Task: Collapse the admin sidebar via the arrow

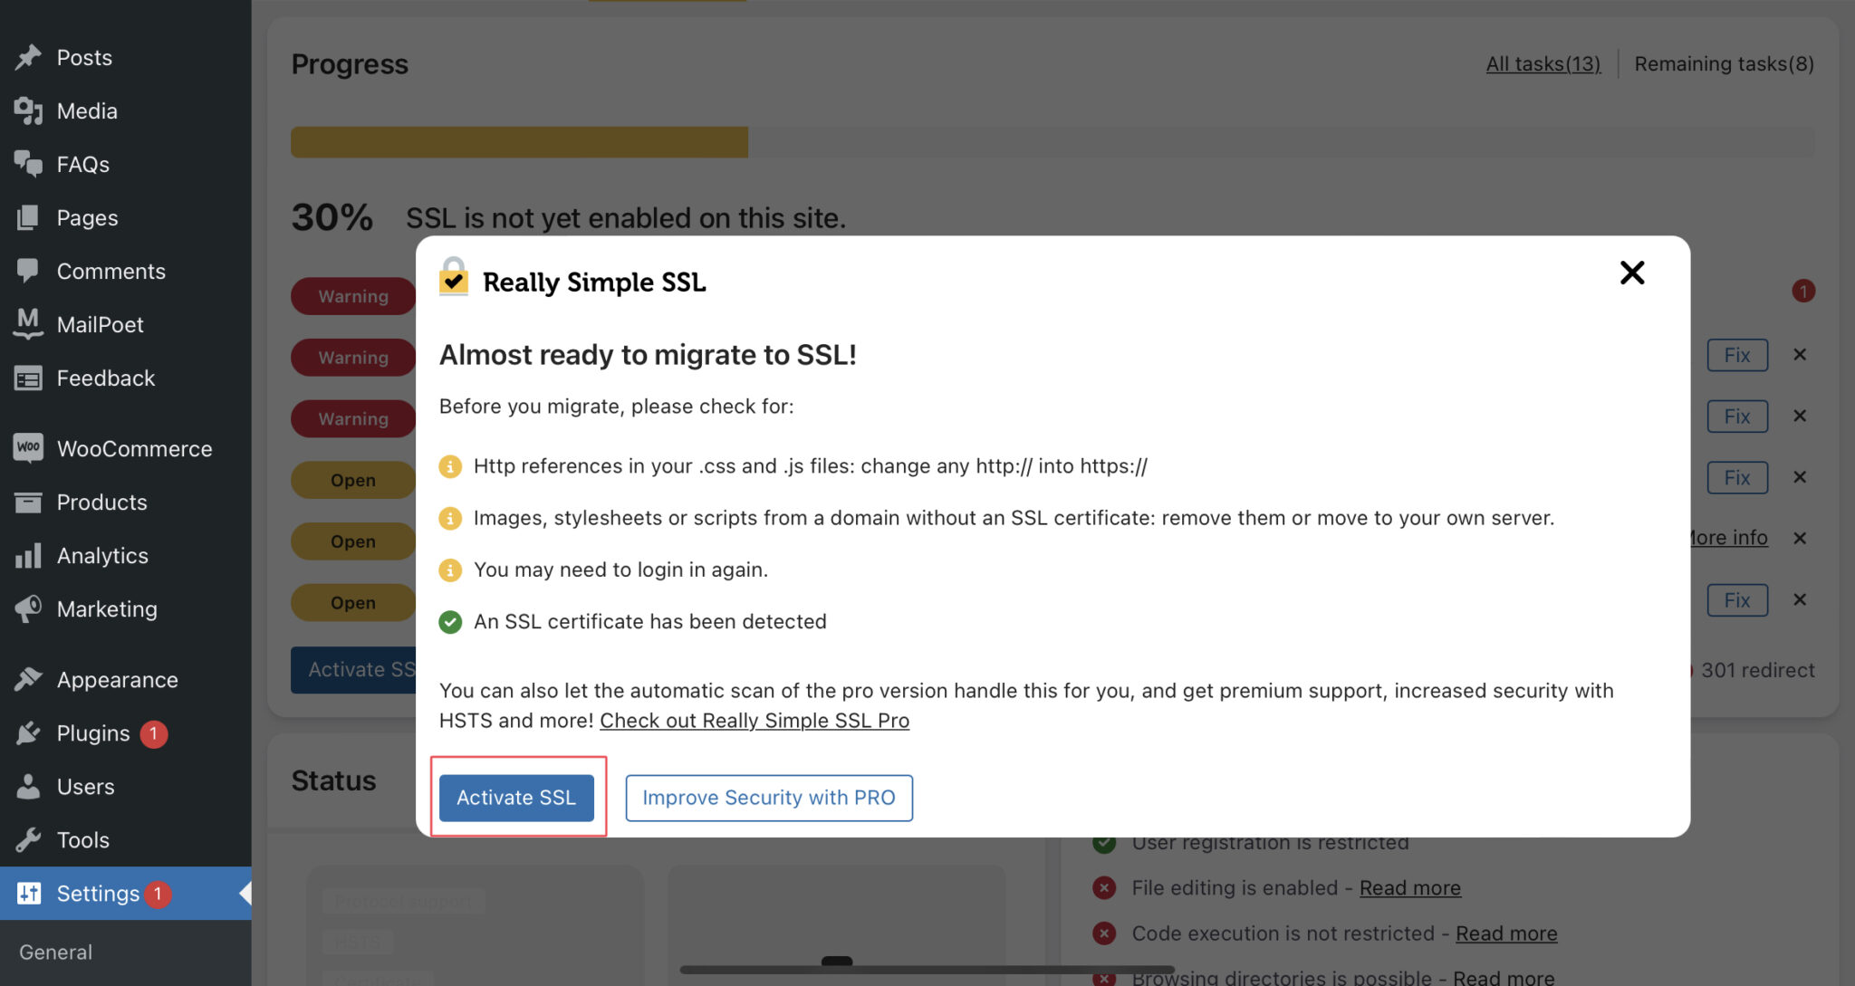Action: (245, 894)
